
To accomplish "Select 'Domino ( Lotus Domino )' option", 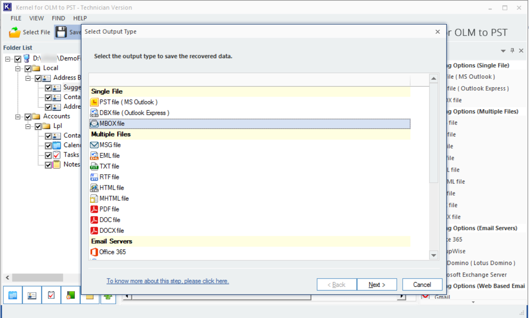I will [x=481, y=263].
